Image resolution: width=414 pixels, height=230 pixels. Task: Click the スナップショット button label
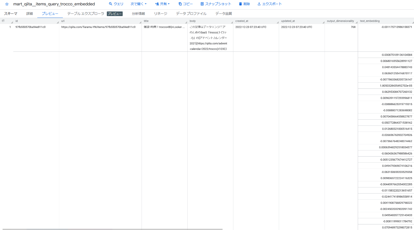(218, 4)
